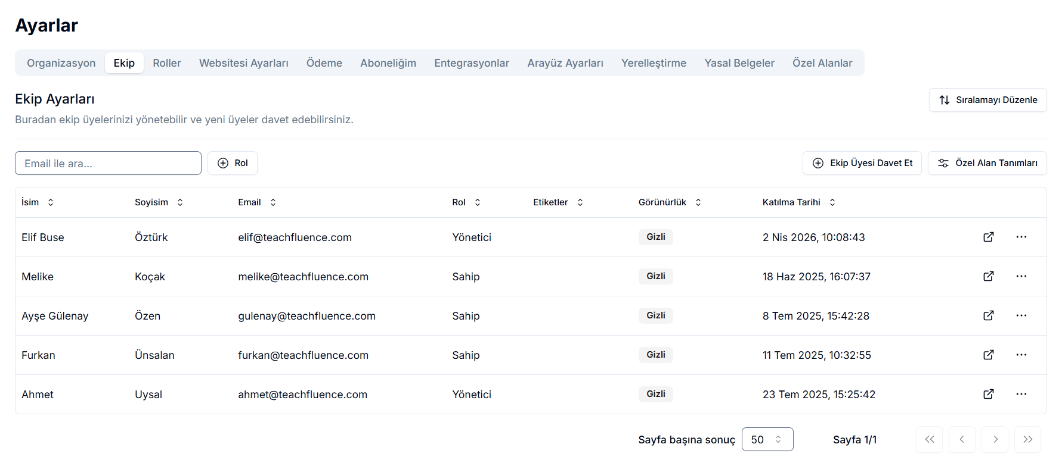Click Sahip role in Melike row
1062x463 pixels.
(466, 277)
